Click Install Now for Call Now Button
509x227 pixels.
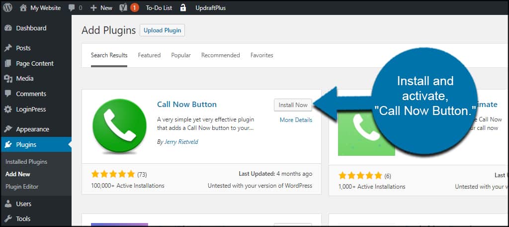(293, 105)
